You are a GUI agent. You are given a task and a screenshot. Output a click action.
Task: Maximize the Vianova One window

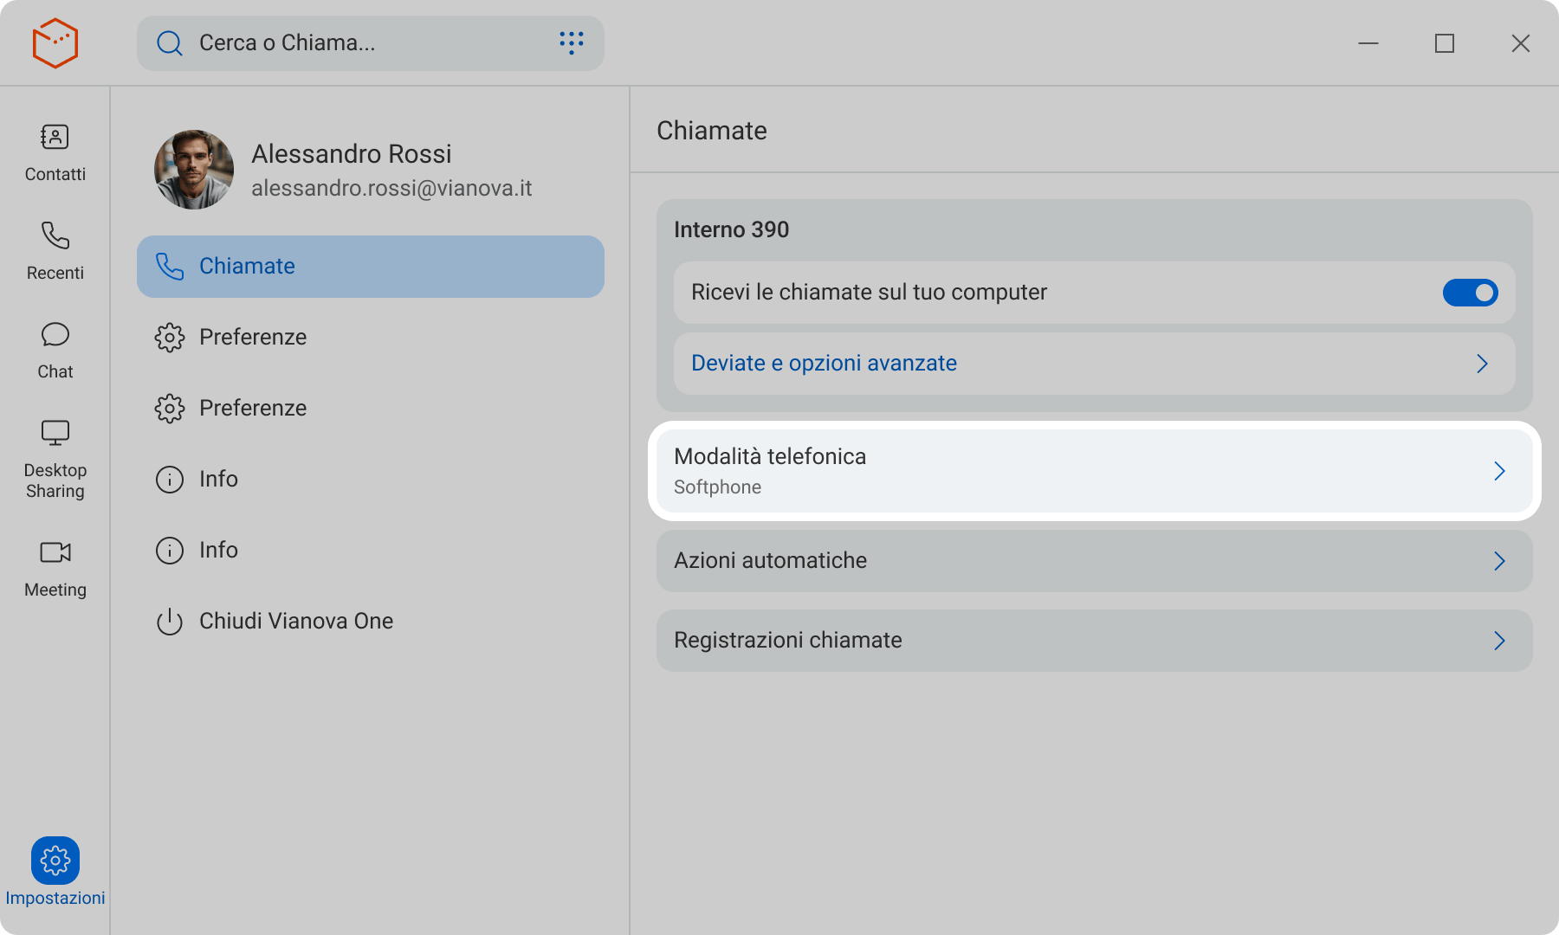pyautogui.click(x=1444, y=43)
